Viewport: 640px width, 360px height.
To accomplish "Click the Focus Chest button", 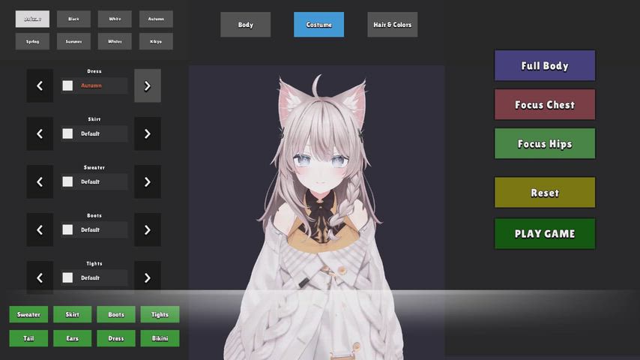I will (545, 104).
